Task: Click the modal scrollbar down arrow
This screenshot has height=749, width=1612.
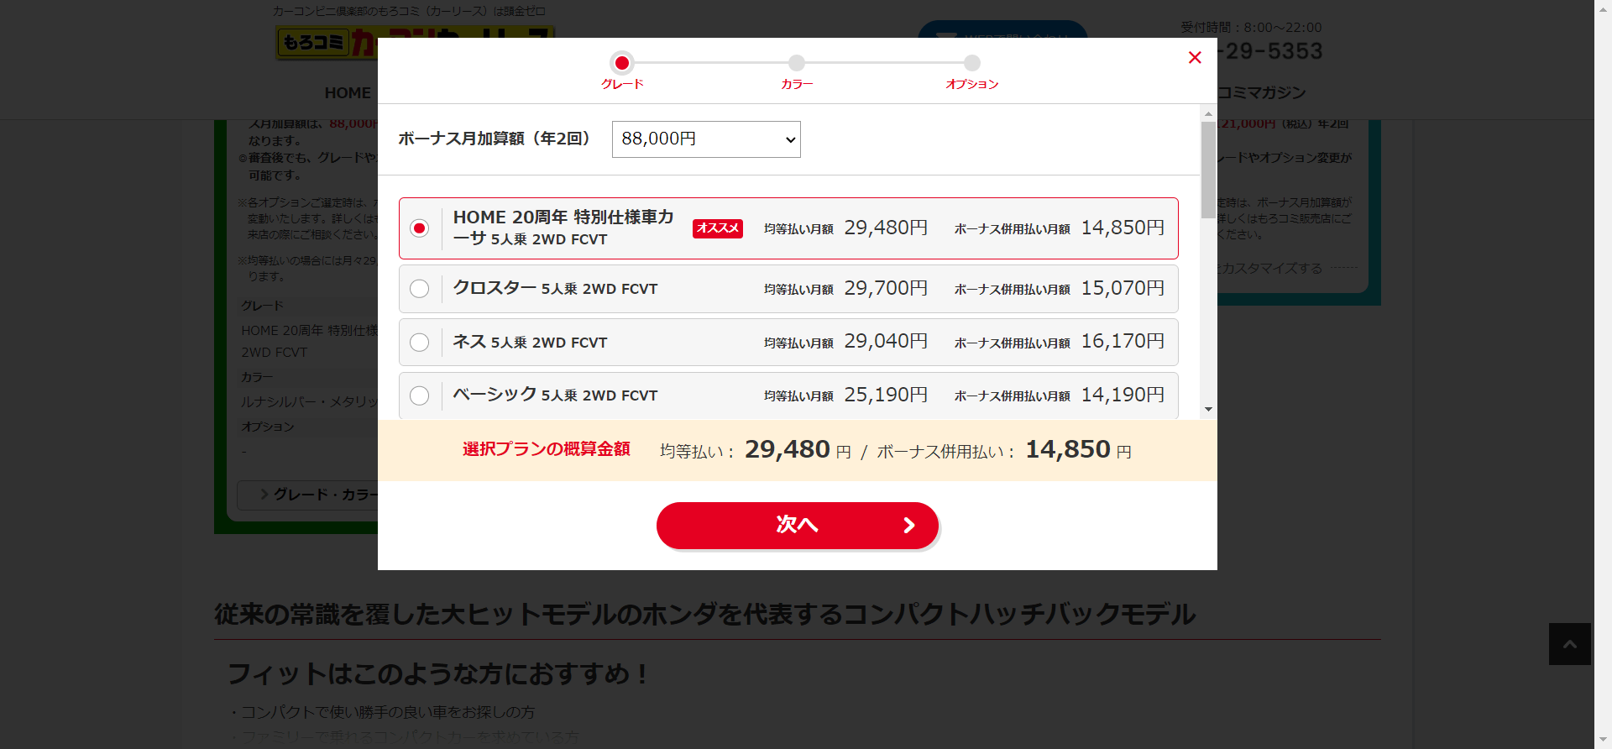Action: click(x=1208, y=410)
